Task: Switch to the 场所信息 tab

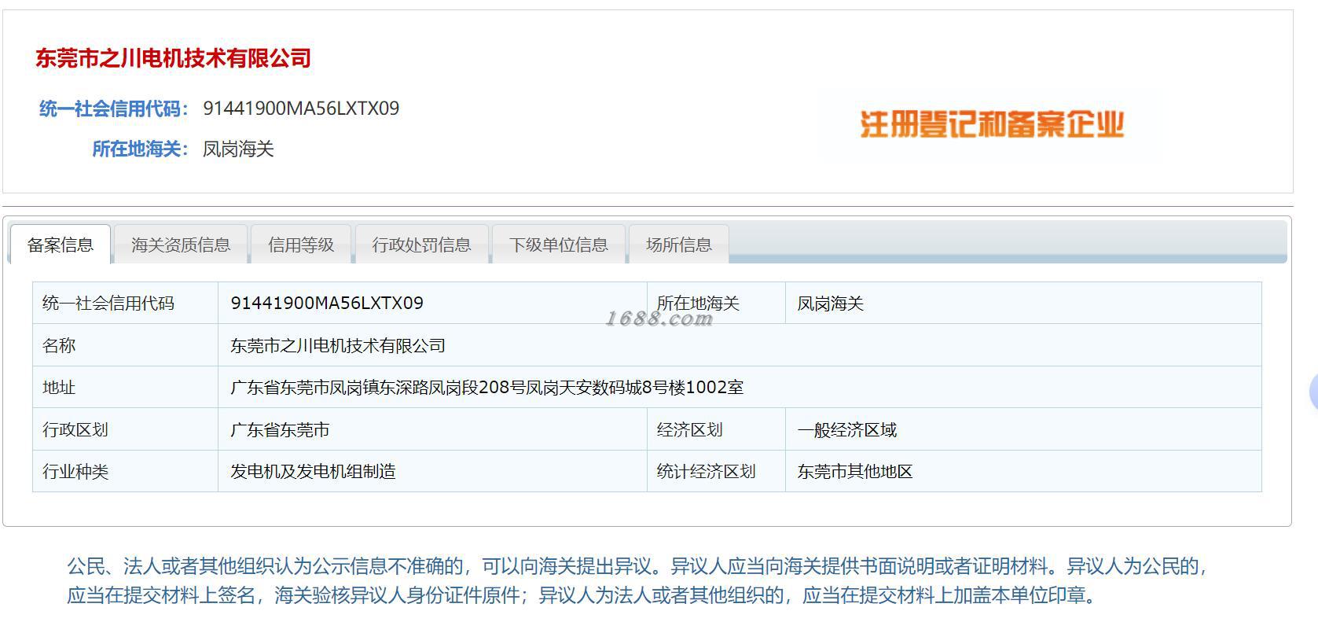Action: tap(679, 245)
